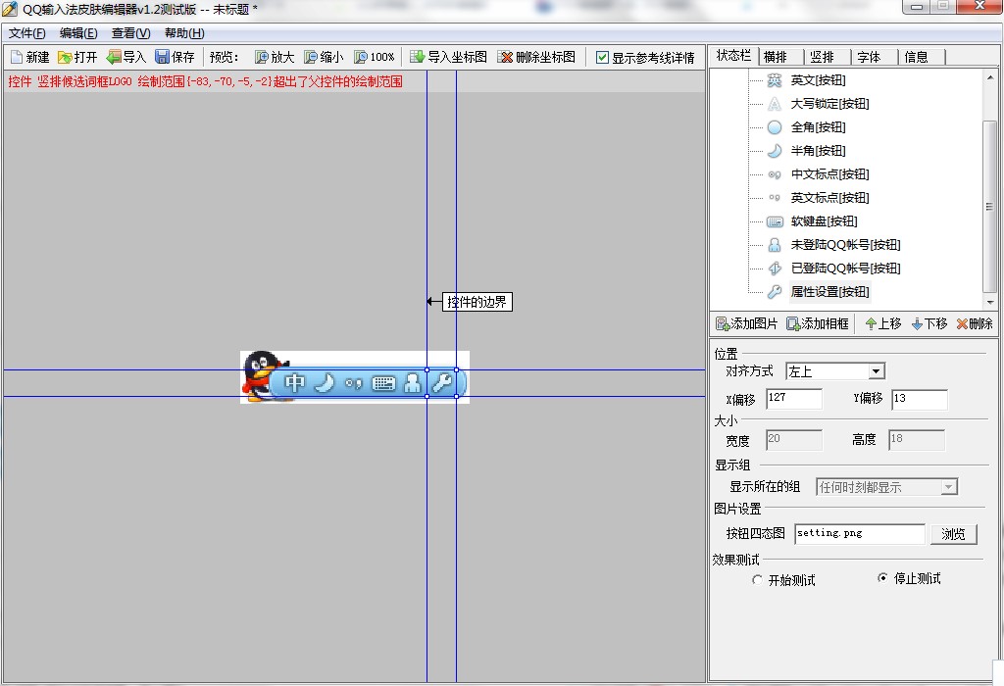Image resolution: width=1004 pixels, height=686 pixels.
Task: Click 高度 field showing 18
Action: (917, 440)
